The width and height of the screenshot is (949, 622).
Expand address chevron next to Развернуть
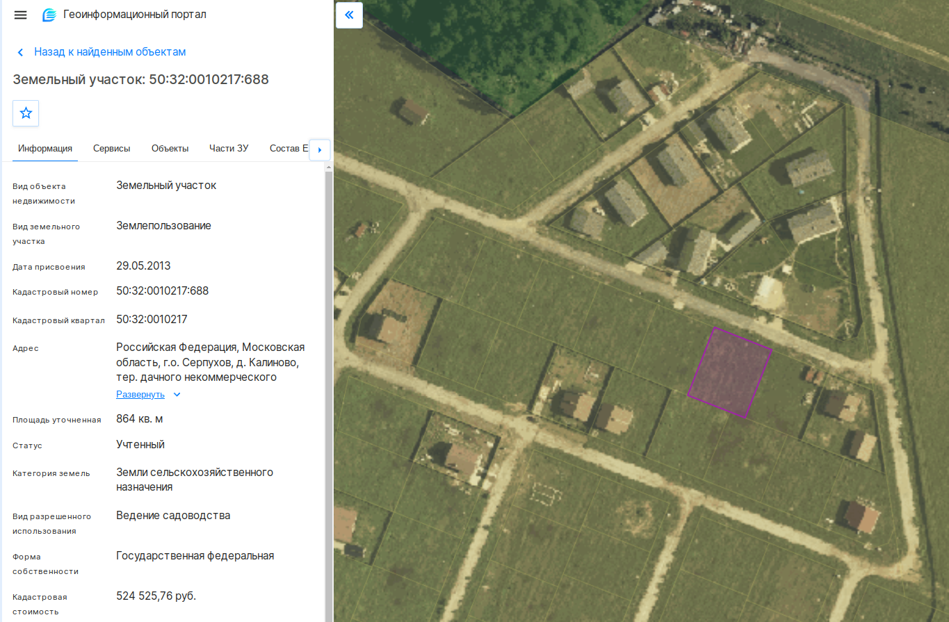click(x=177, y=395)
